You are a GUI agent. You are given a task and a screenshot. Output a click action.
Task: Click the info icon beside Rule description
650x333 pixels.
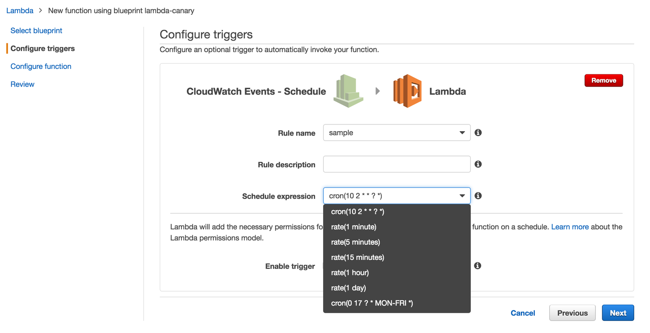(478, 164)
